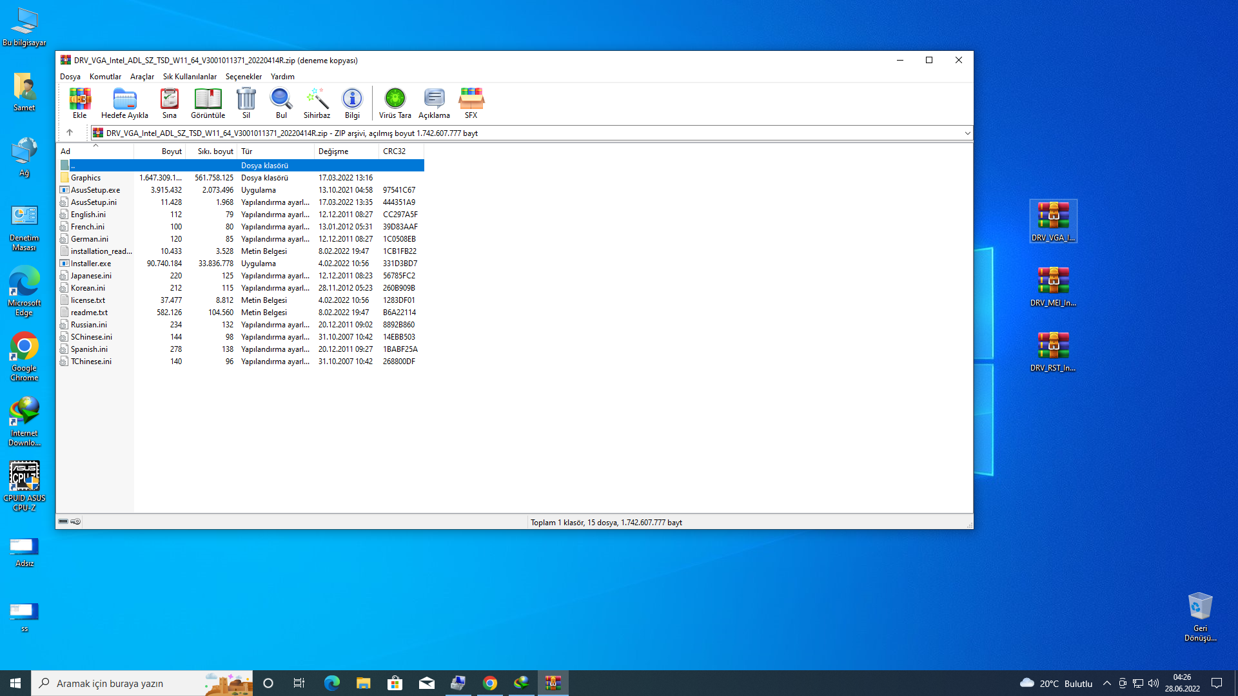Click the SFX toolbar icon
This screenshot has height=696, width=1238.
click(471, 103)
